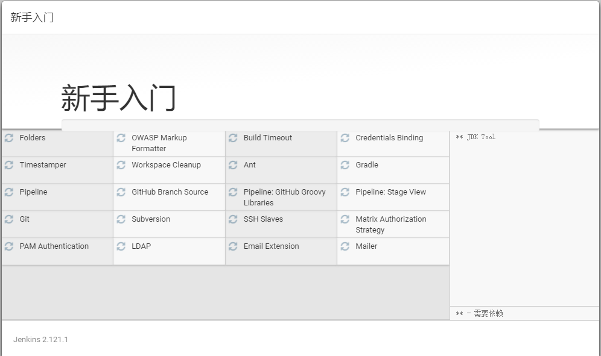Select the Git plugin name
This screenshot has width=601, height=356.
click(25, 219)
